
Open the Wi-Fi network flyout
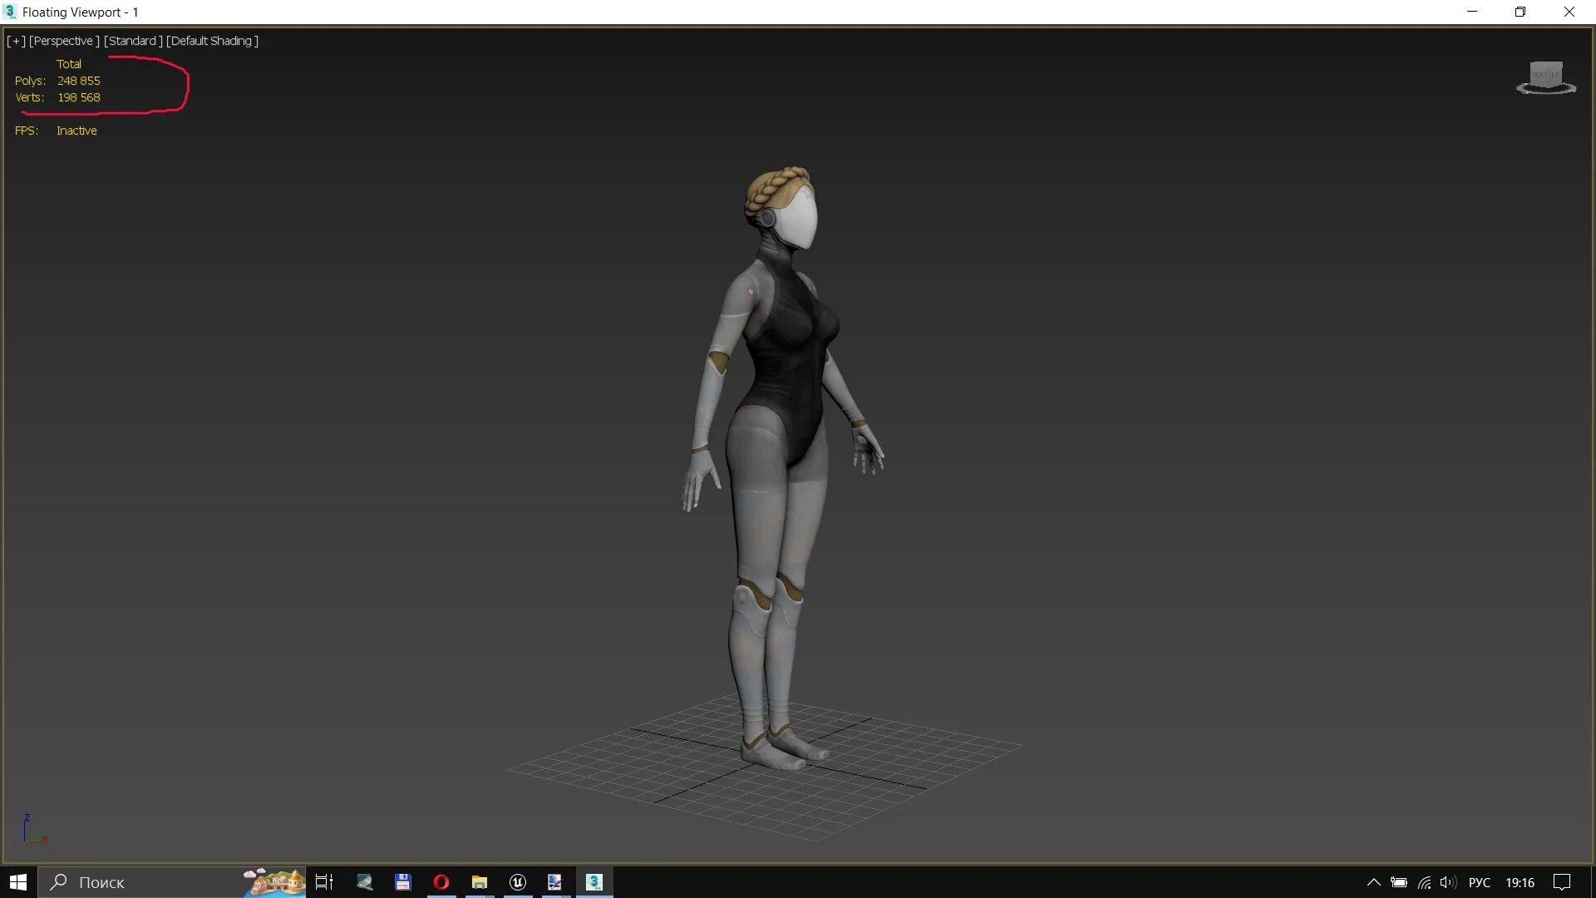pos(1424,882)
